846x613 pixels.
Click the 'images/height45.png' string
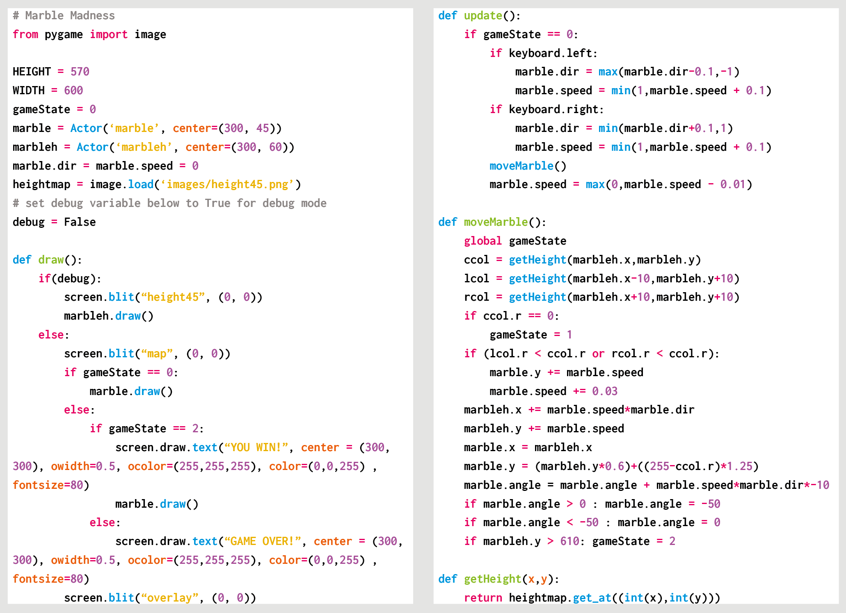227,184
